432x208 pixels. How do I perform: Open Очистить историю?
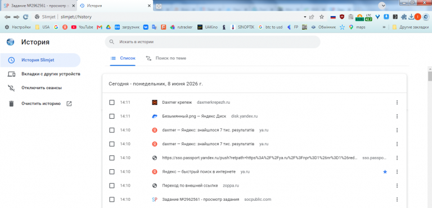coord(40,104)
